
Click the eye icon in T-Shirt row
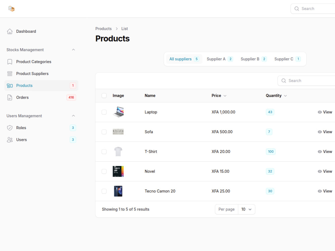(x=320, y=152)
